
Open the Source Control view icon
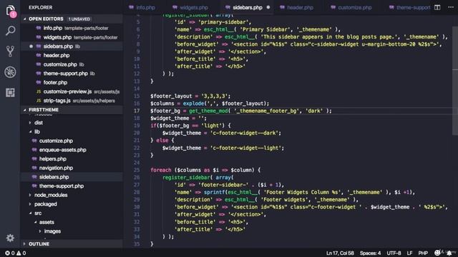coord(10,51)
